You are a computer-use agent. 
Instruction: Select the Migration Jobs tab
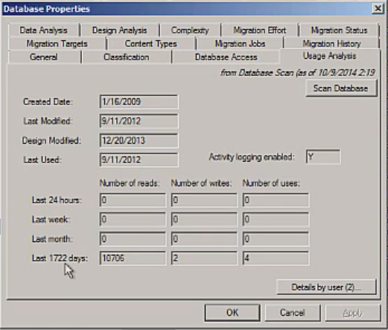coord(240,44)
